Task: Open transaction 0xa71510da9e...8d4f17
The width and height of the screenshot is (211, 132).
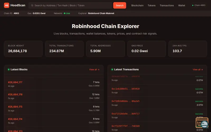Action: (126, 114)
